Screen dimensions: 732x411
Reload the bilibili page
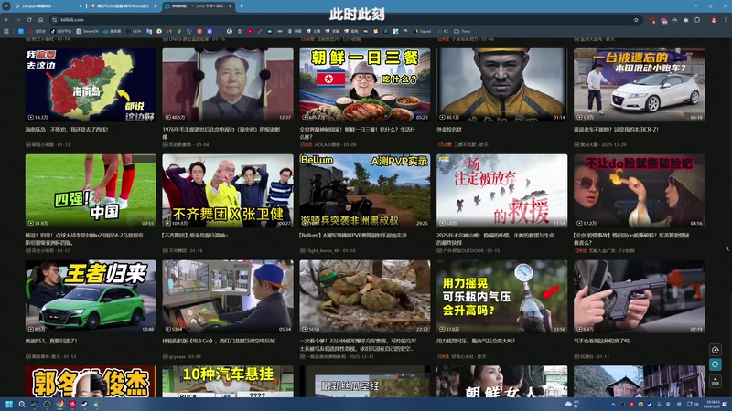(x=29, y=19)
